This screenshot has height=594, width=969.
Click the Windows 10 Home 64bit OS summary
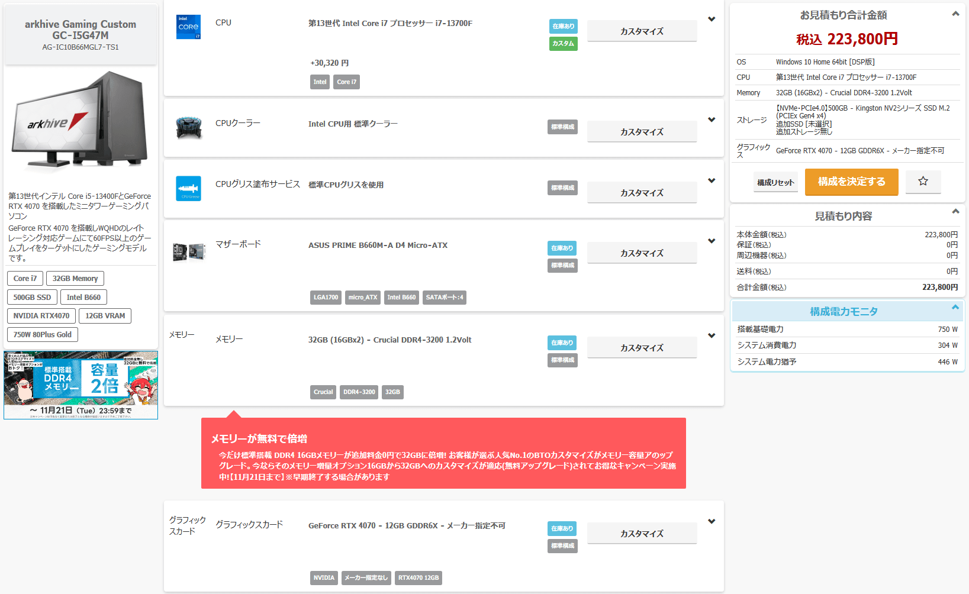pos(825,62)
